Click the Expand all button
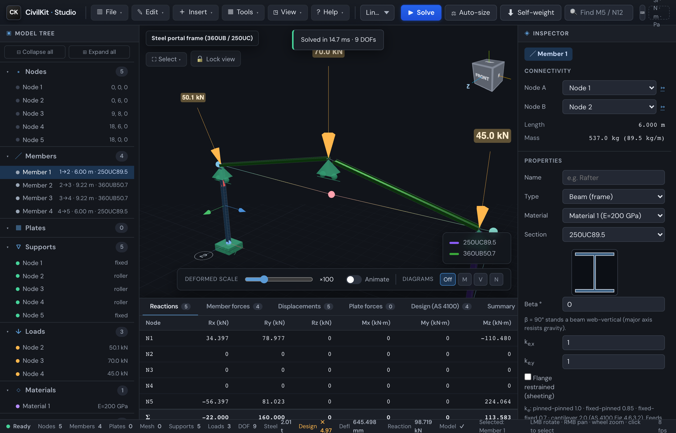Screen dimensions: 676x433 pos(99,52)
